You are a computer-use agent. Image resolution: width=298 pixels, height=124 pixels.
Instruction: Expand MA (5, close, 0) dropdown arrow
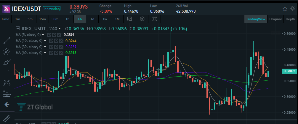[43, 35]
